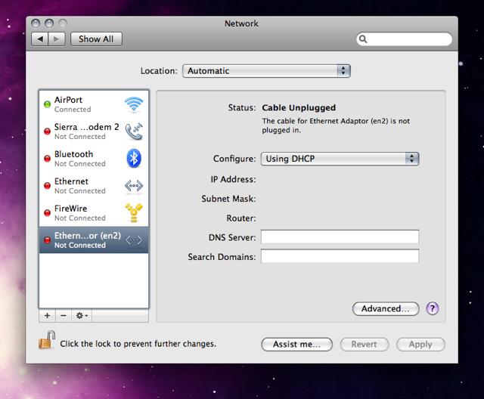Click the red status dot next to Ethernet
This screenshot has height=399, width=484.
point(47,186)
